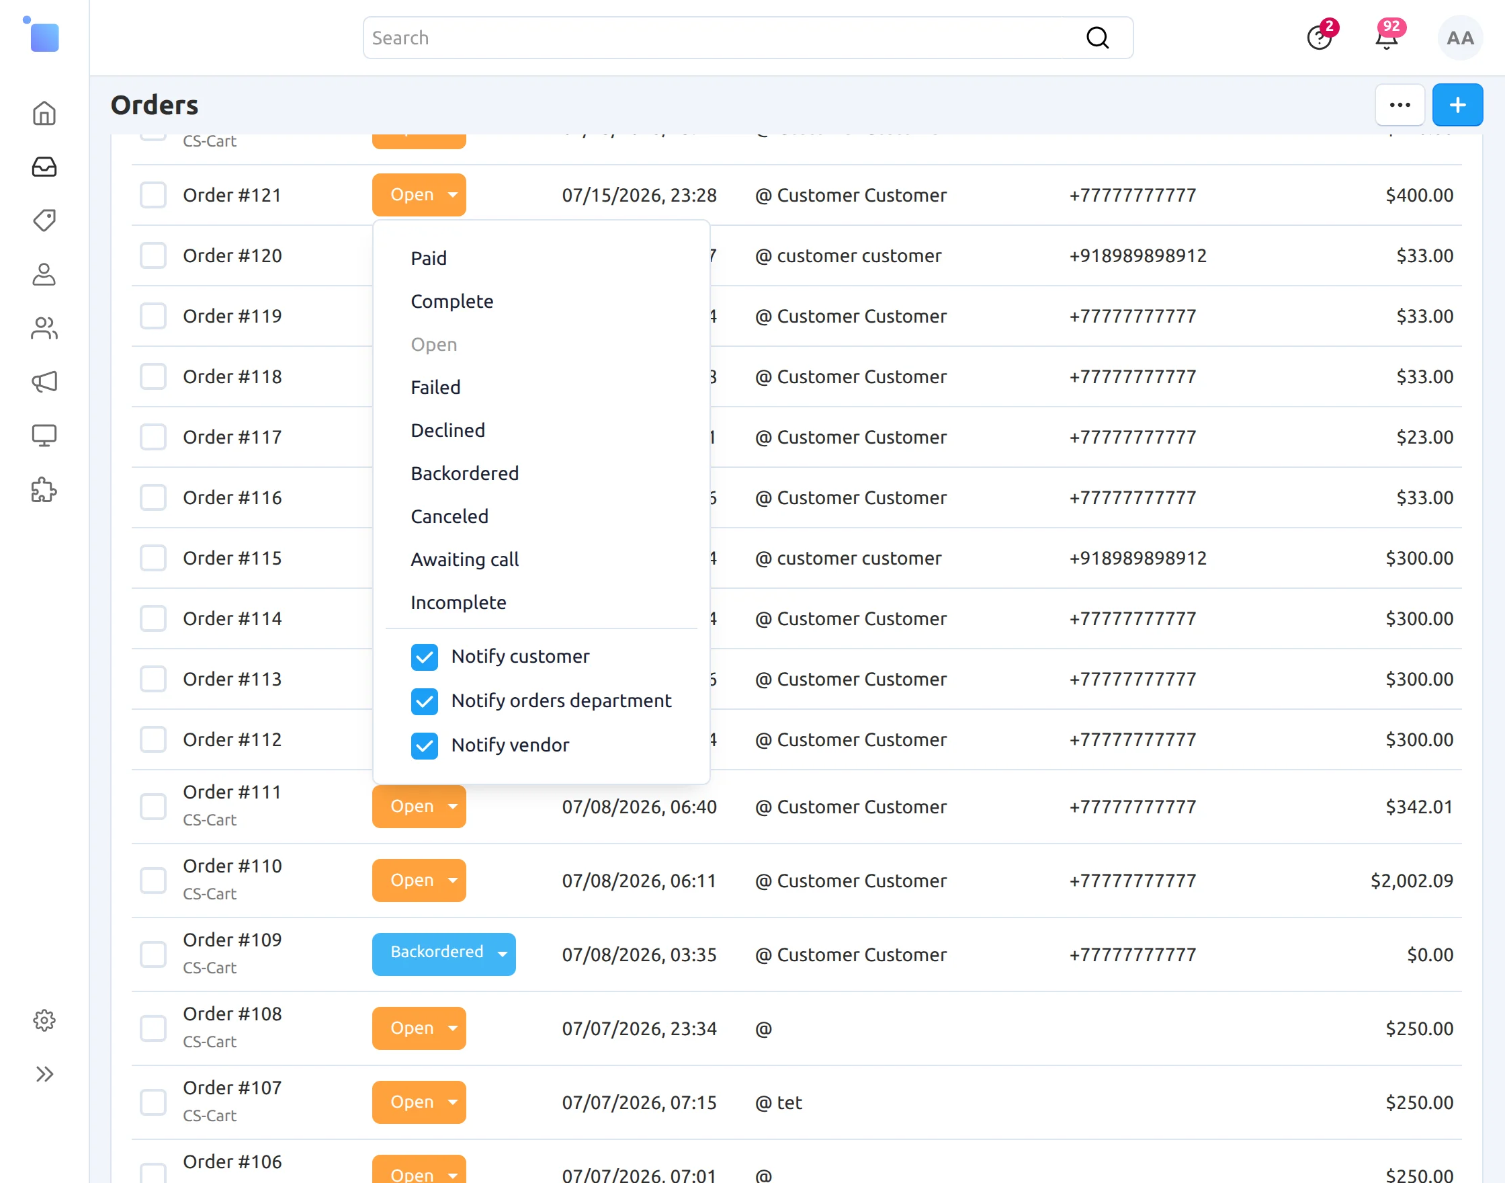The image size is (1505, 1183).
Task: Choose Backordered status from the menu
Action: (x=464, y=473)
